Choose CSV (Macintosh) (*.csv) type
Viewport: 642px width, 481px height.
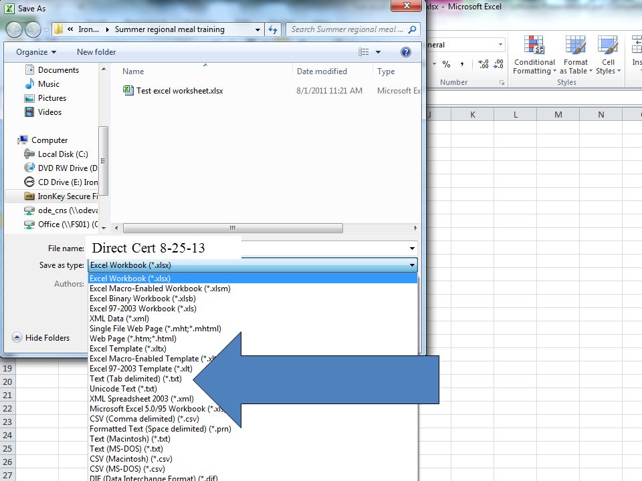click(253, 459)
